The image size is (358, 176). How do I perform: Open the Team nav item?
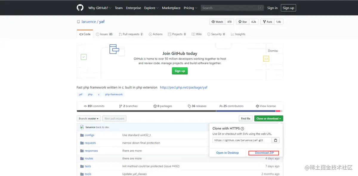coord(119,8)
